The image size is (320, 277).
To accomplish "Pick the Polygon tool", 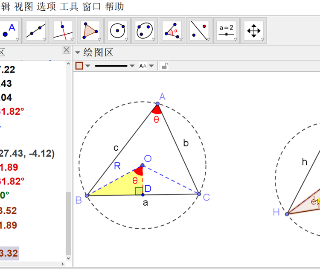I will click(90, 30).
